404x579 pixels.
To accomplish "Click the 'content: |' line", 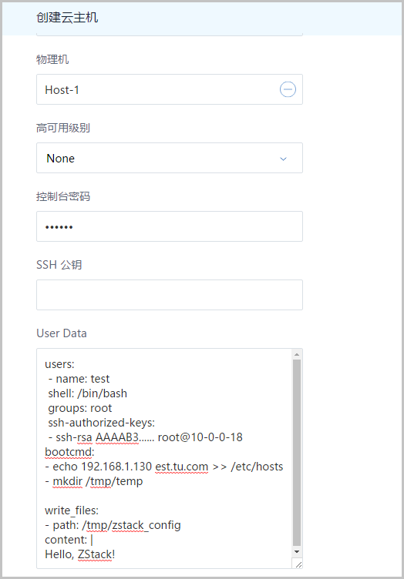I will (x=69, y=540).
